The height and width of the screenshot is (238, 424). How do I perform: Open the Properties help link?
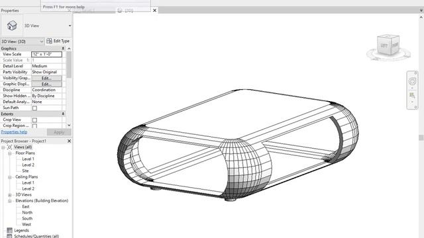point(14,132)
